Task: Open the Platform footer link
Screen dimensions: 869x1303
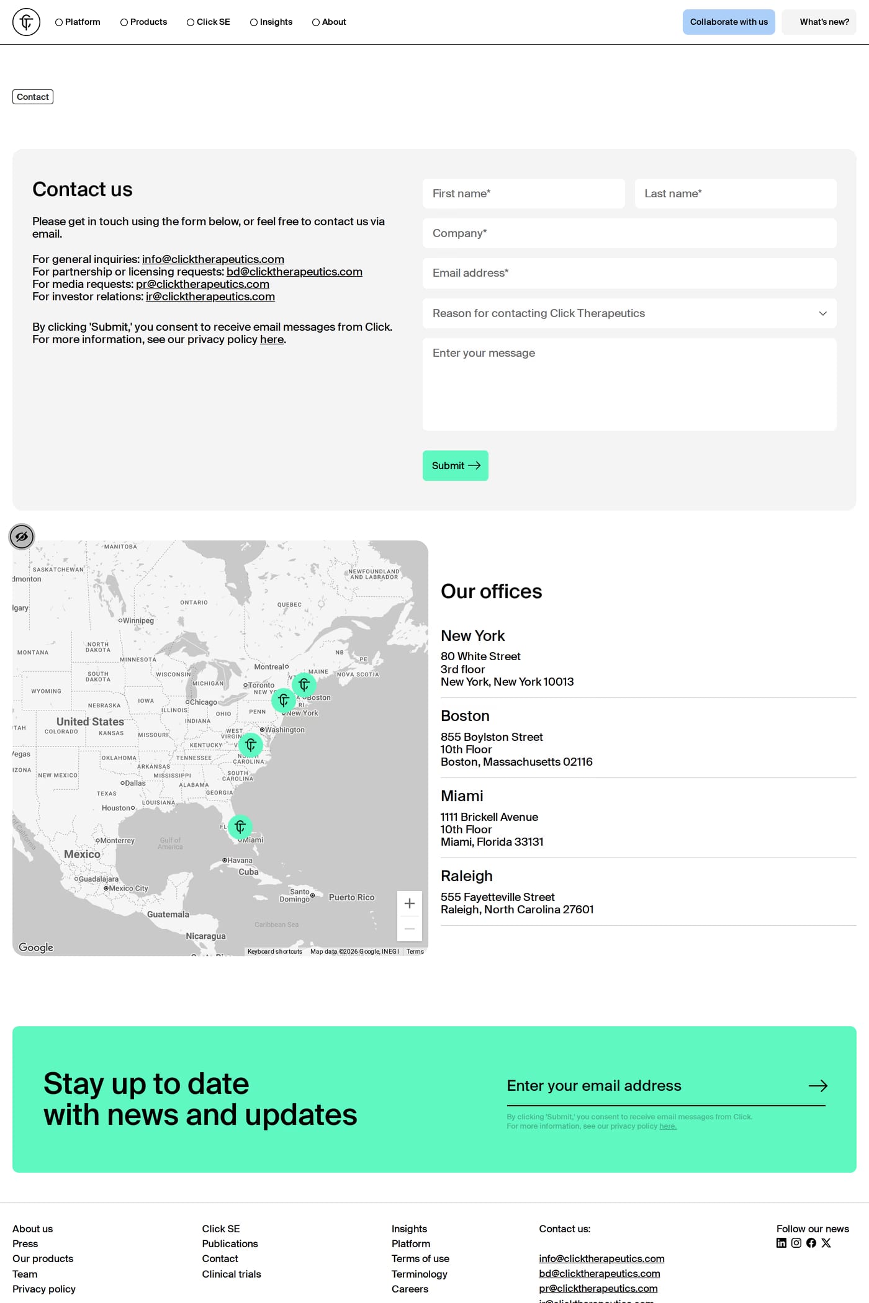Action: pos(411,1243)
